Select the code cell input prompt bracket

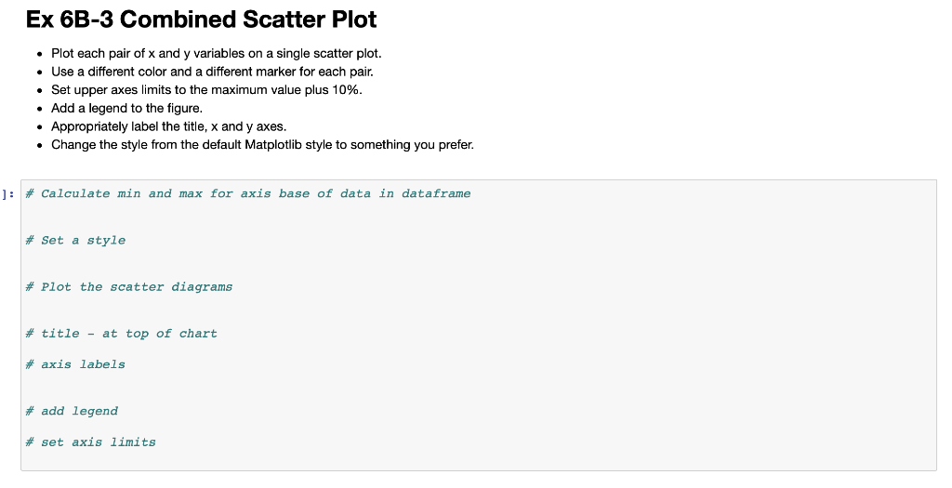(x=7, y=194)
